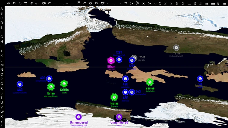This screenshot has width=228, height=128.
Task: Select the blue 42E depression marker
Action: click(x=125, y=79)
